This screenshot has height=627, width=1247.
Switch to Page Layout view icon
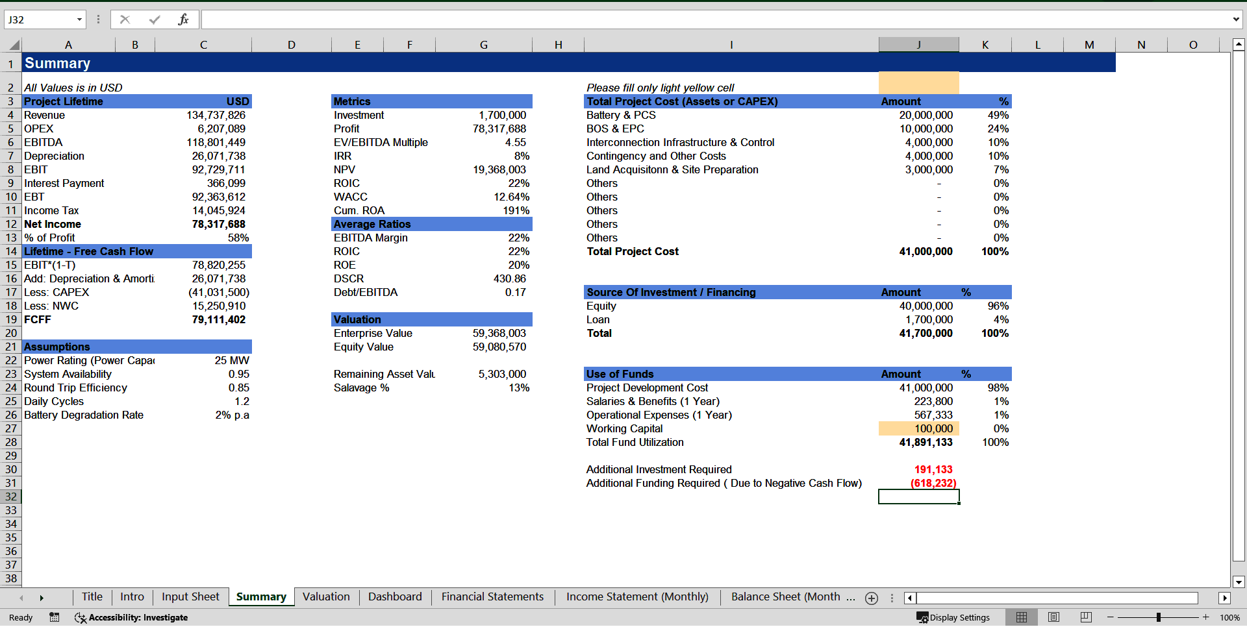[x=1054, y=617]
